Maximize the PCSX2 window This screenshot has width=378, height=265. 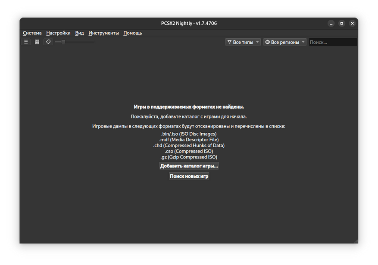(x=342, y=23)
